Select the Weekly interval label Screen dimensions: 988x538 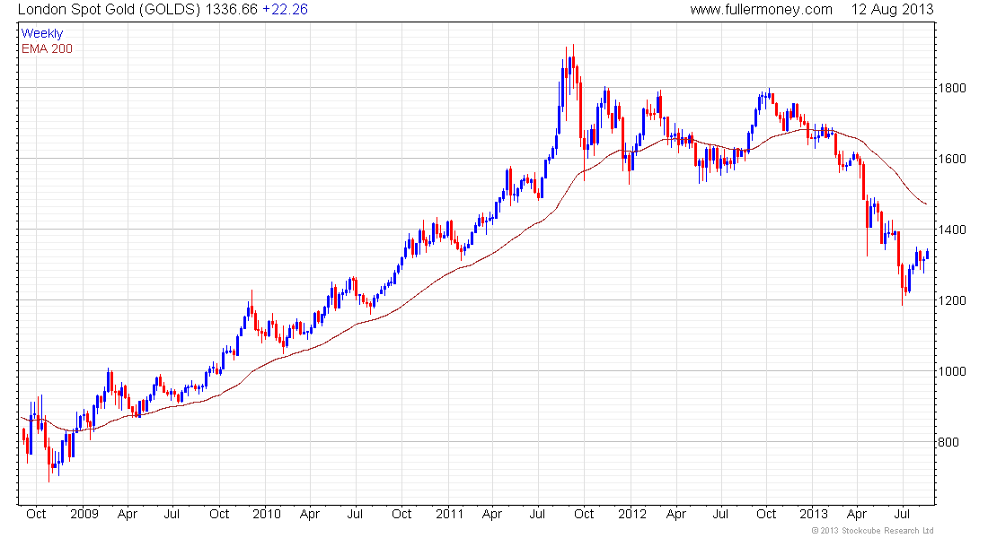click(x=42, y=33)
